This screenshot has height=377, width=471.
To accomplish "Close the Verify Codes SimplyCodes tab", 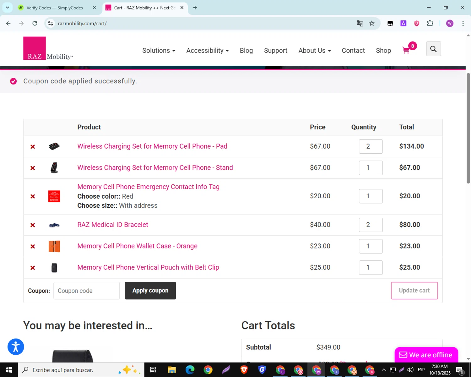I will tap(94, 8).
